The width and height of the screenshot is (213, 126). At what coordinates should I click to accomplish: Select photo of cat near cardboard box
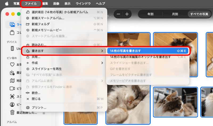point(129,39)
